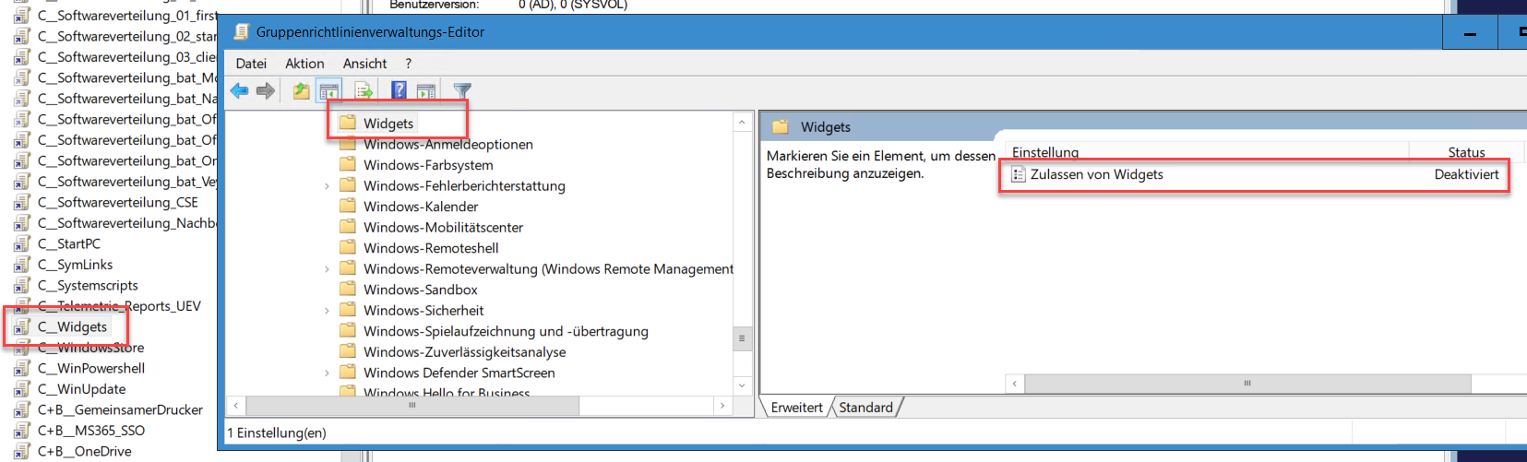Go up one level with folder icon

point(301,90)
